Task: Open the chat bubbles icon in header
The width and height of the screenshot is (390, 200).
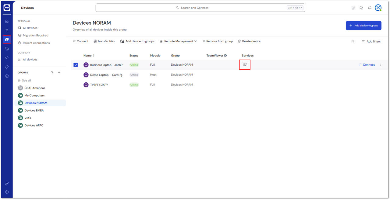Action: [x=361, y=8]
